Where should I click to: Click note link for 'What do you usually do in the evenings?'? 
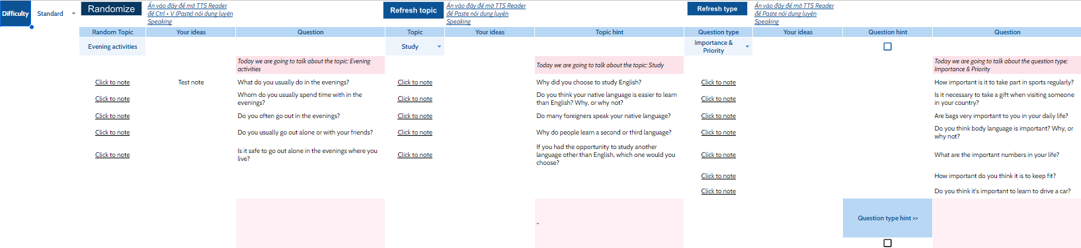112,82
